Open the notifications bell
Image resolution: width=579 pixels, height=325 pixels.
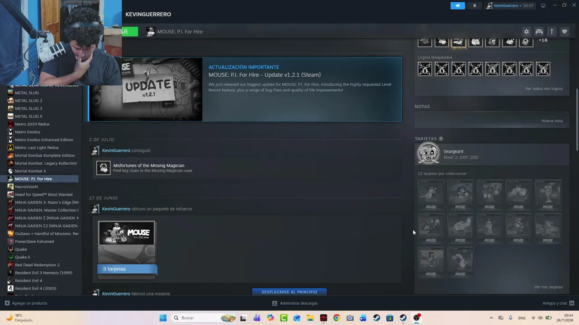475,5
